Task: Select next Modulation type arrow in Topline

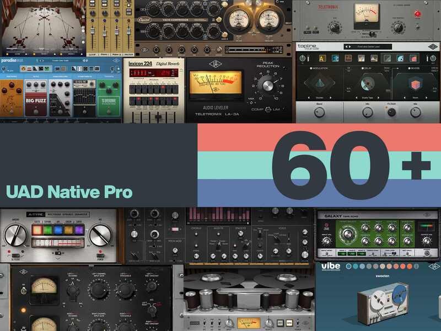Action: click(330, 98)
